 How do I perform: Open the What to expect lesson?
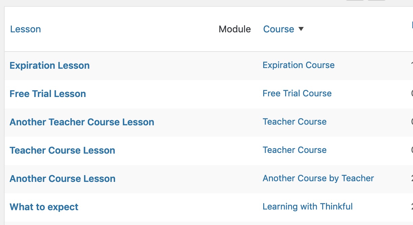point(44,207)
